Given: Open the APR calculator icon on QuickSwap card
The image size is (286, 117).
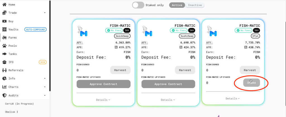Looking at the screenshot, I should (x=116, y=47).
